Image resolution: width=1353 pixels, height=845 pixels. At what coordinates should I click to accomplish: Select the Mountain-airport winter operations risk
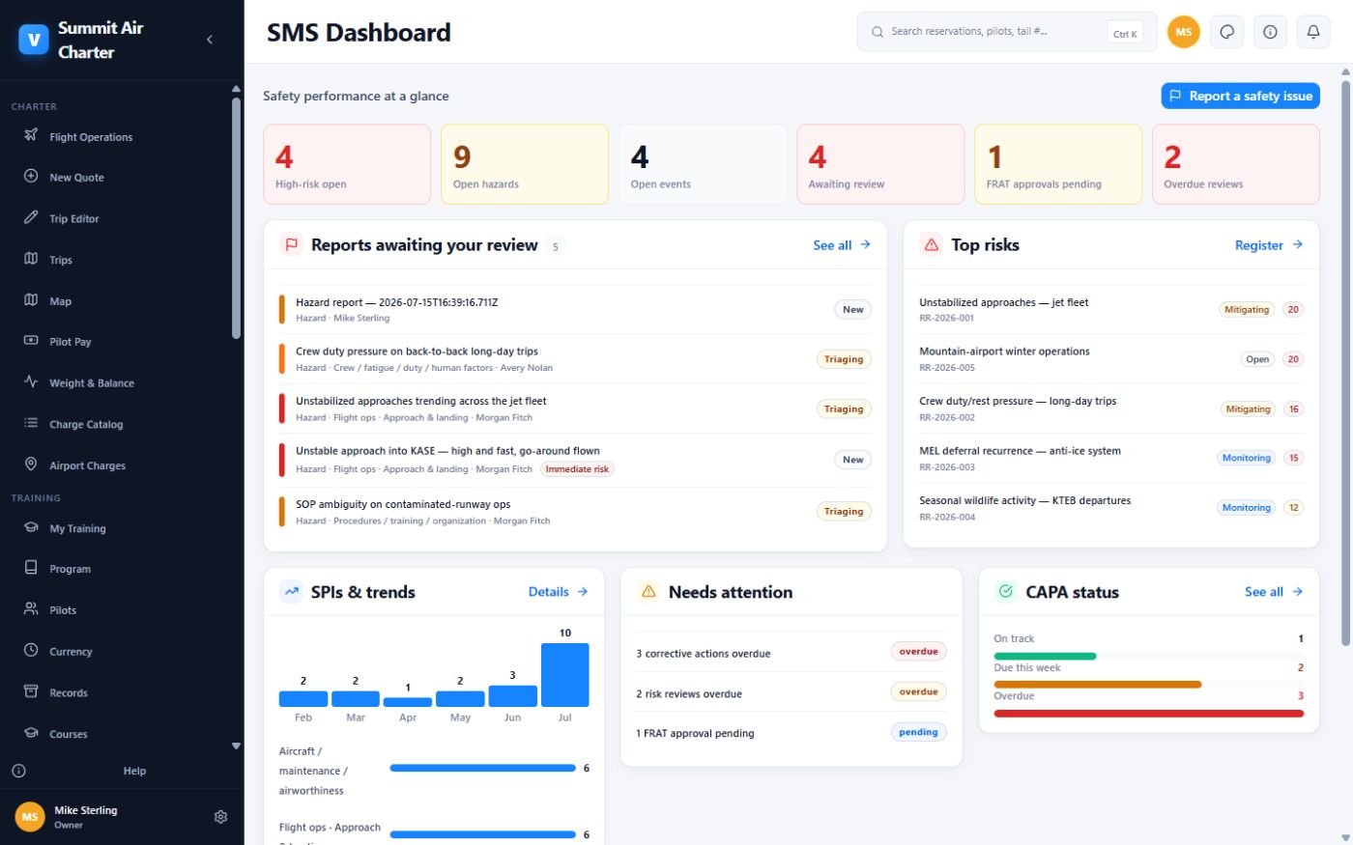pos(1111,359)
